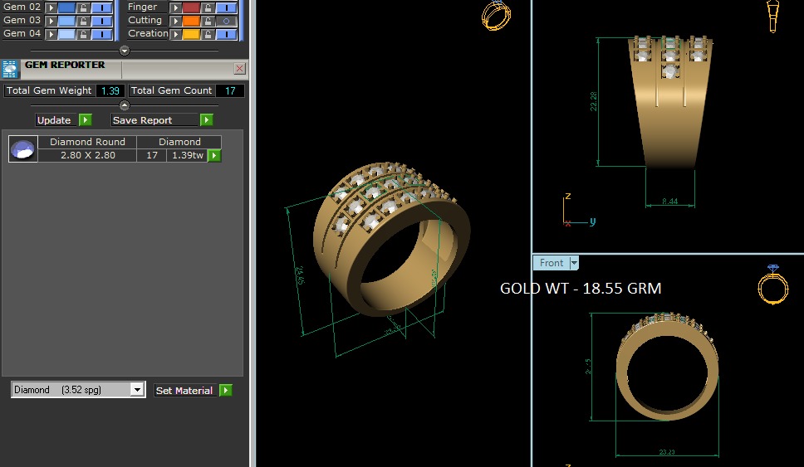
Task: Click green arrow next to Save Report
Action: [206, 119]
